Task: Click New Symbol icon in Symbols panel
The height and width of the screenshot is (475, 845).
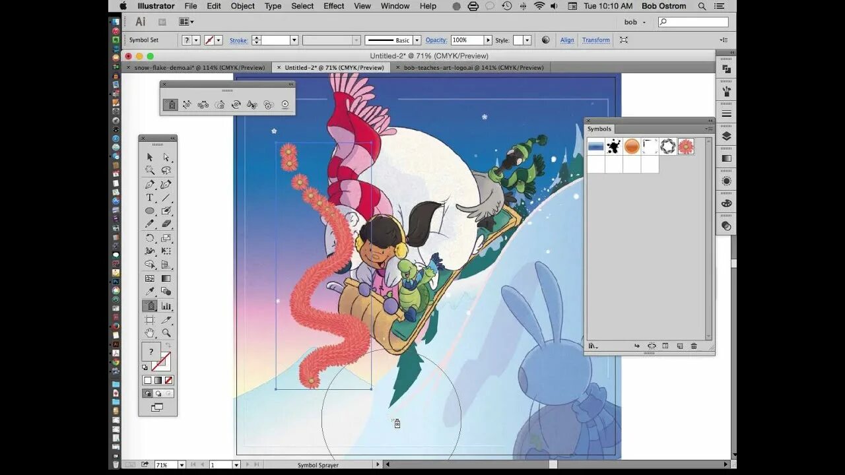Action: [x=680, y=346]
